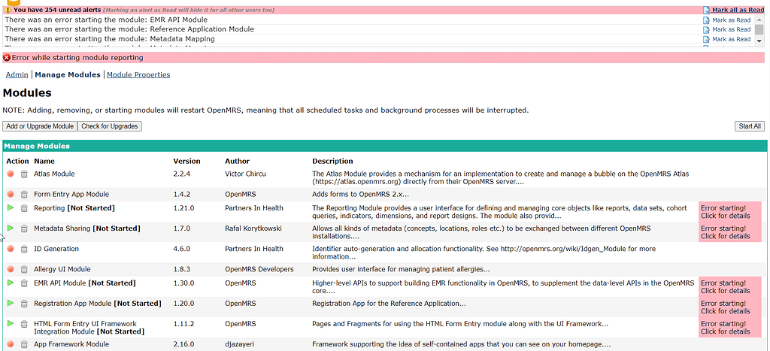
Task: Start the EMR API Module
Action: [11, 283]
